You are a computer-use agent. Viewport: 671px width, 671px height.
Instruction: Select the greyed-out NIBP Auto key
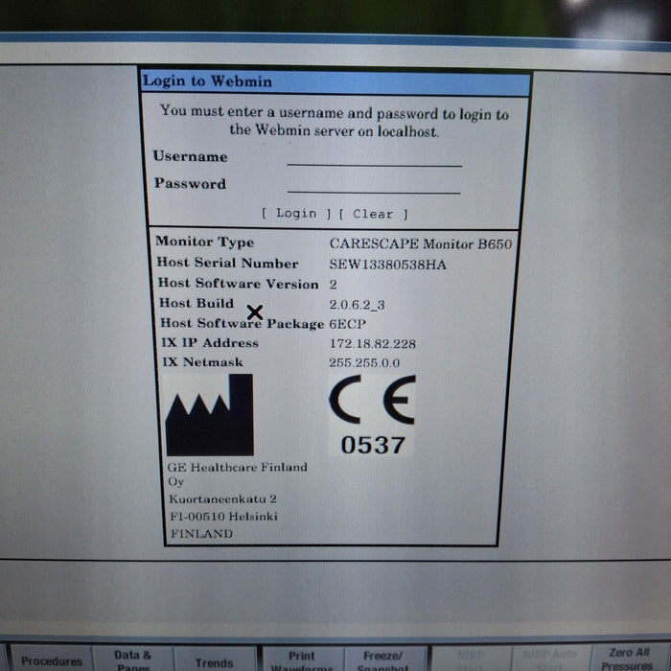pyautogui.click(x=548, y=660)
